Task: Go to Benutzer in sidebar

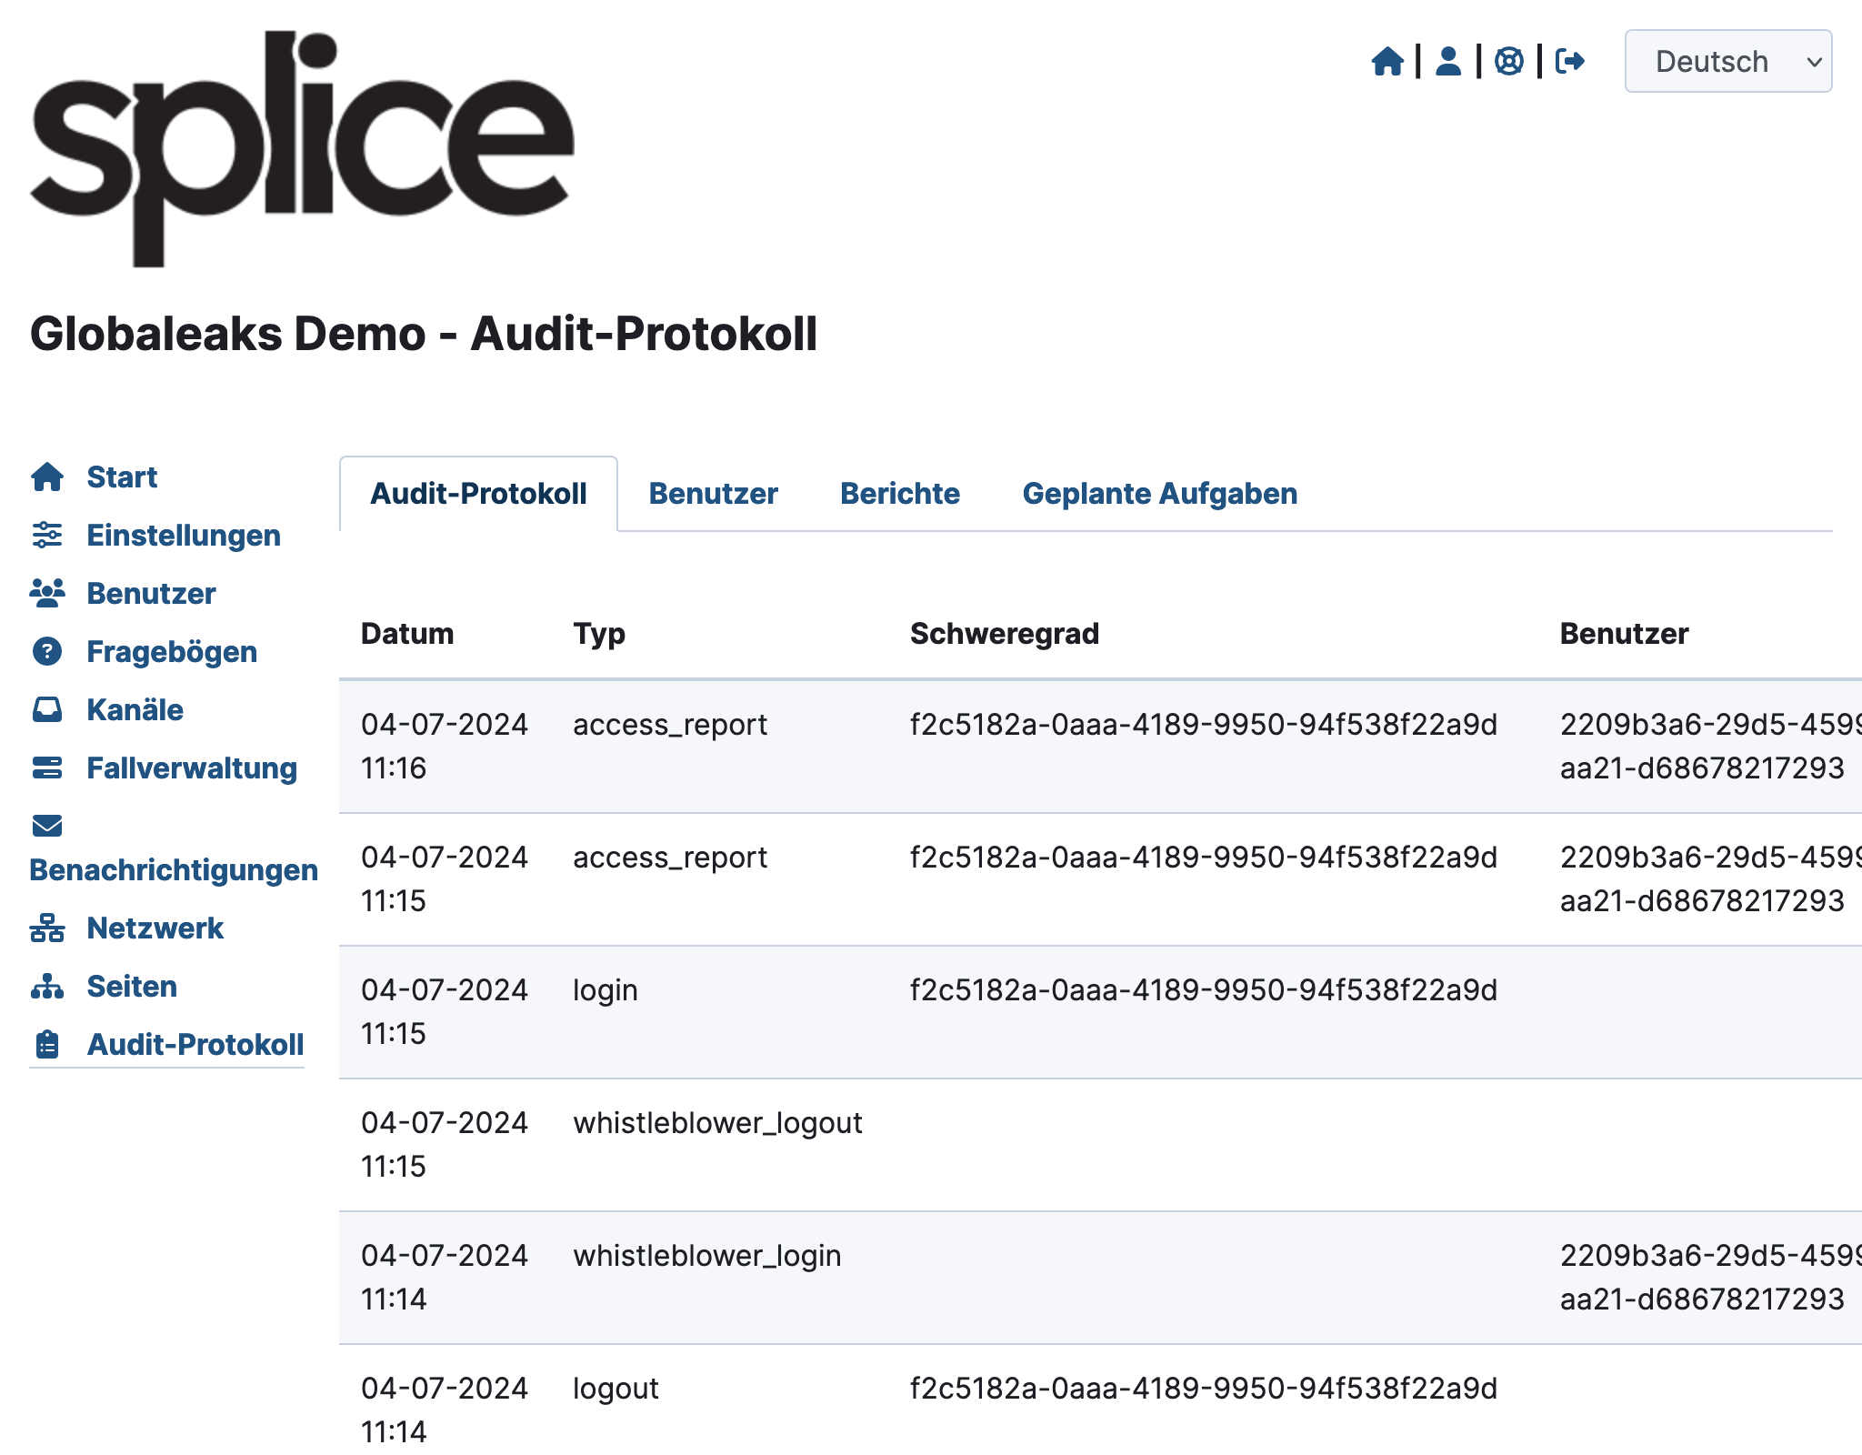Action: pyautogui.click(x=151, y=593)
